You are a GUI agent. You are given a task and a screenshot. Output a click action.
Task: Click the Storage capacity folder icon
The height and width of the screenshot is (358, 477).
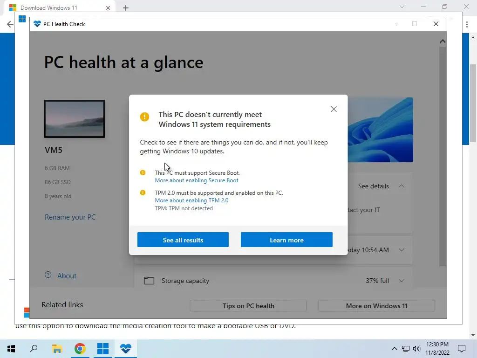click(x=149, y=280)
